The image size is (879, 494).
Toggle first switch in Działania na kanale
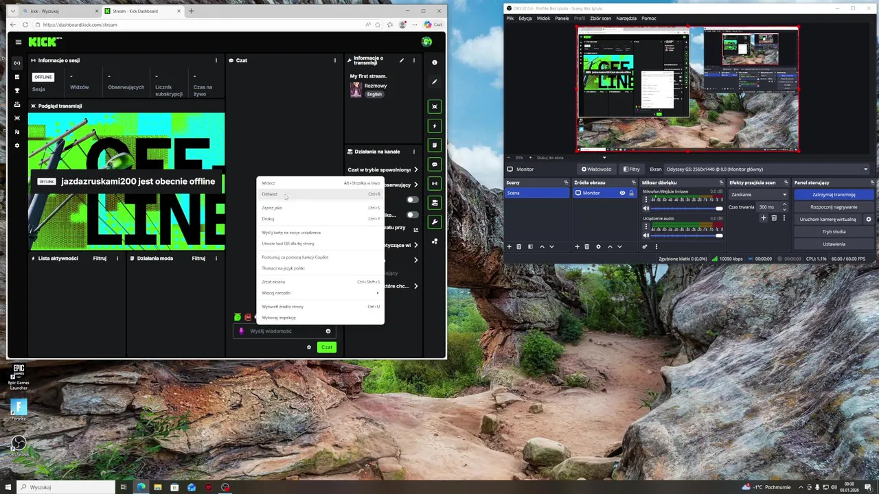[412, 200]
